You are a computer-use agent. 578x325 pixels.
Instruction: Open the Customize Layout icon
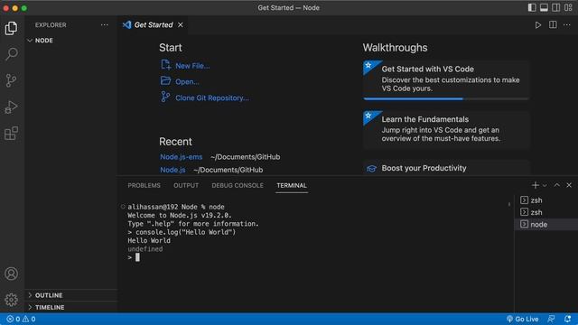point(568,8)
